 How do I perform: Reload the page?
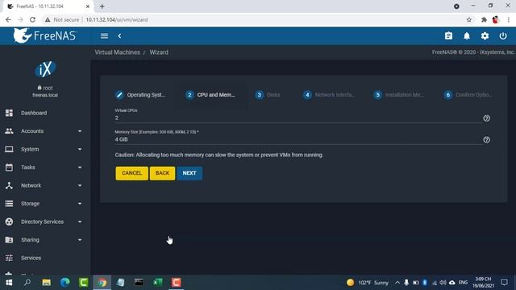click(32, 19)
